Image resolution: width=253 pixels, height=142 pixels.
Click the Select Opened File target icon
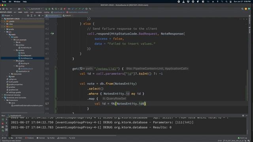point(28,16)
